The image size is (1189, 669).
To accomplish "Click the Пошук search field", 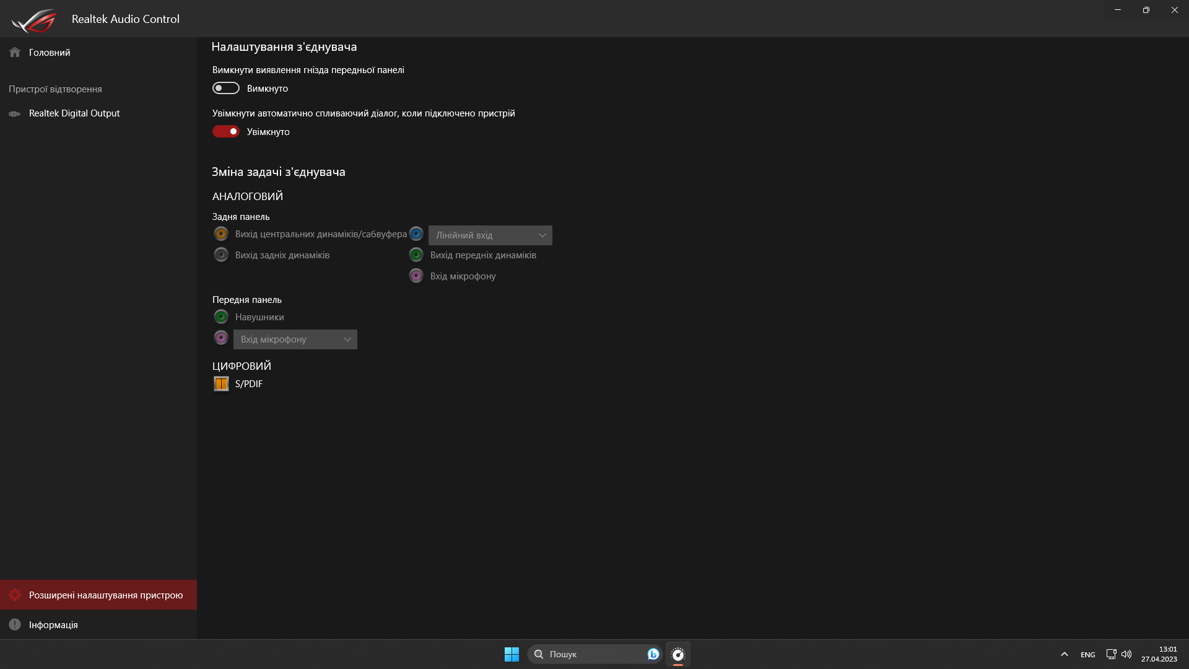I will [595, 654].
